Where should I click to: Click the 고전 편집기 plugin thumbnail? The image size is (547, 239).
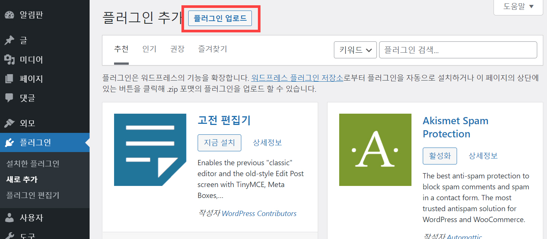[x=150, y=149]
